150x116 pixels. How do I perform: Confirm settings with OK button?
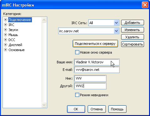(x=76, y=109)
